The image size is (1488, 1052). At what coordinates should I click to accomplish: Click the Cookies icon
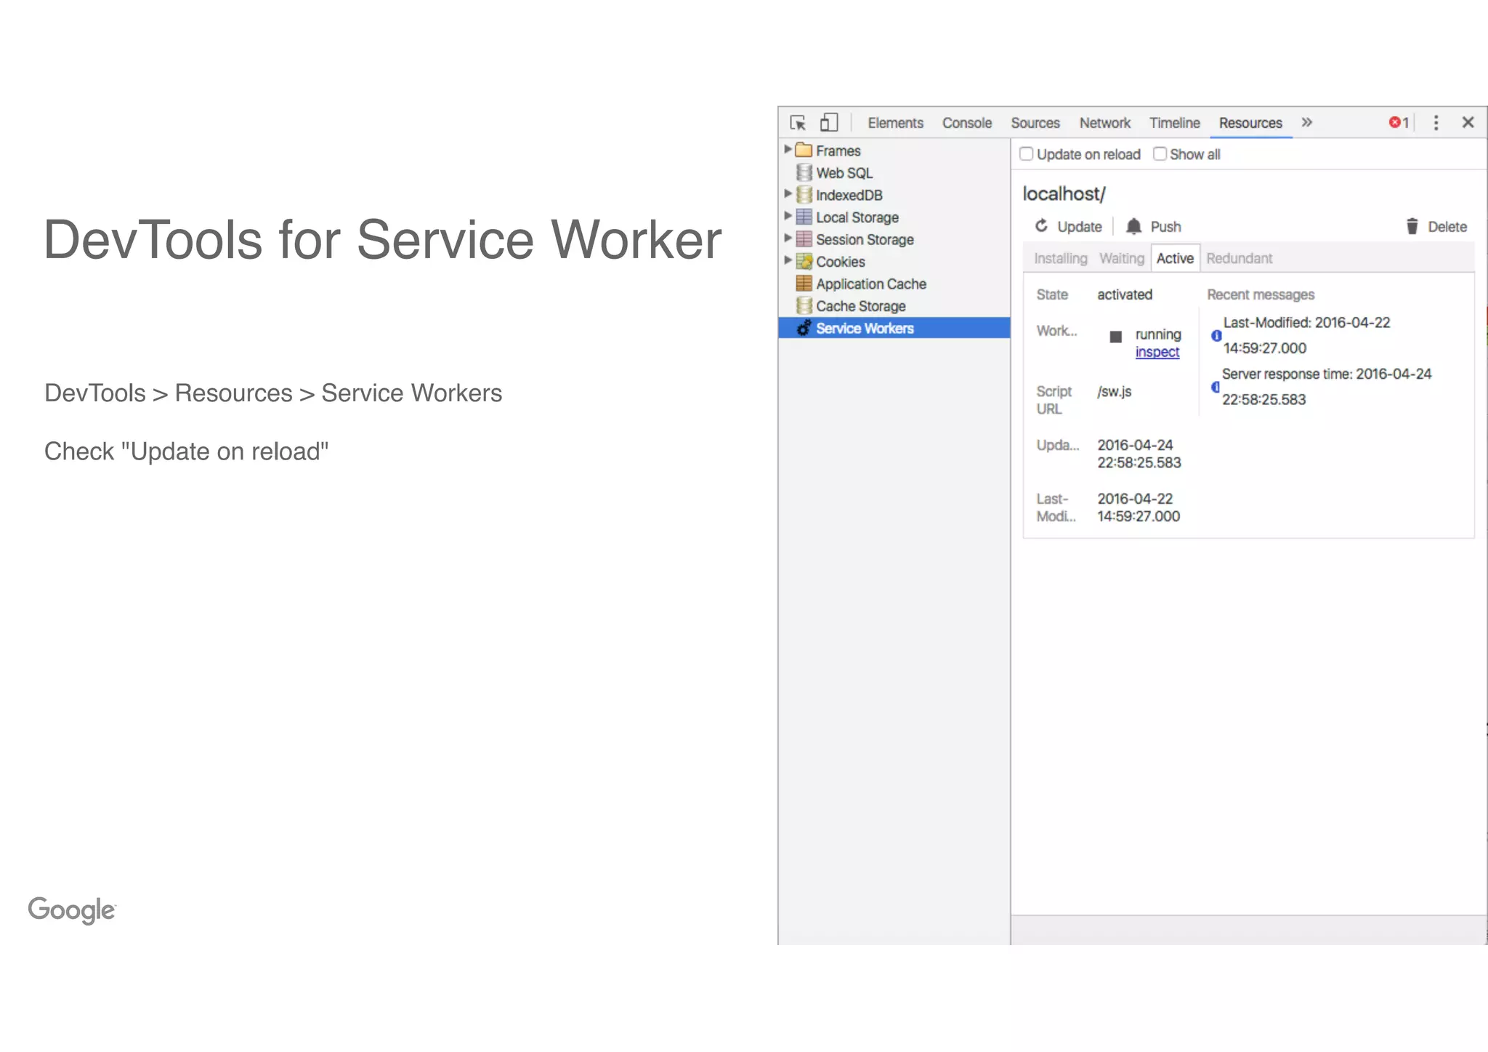tap(804, 261)
